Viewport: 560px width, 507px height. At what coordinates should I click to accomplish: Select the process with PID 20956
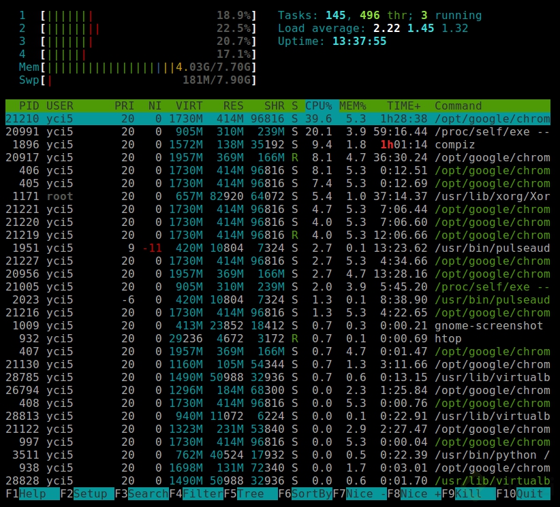click(x=278, y=274)
